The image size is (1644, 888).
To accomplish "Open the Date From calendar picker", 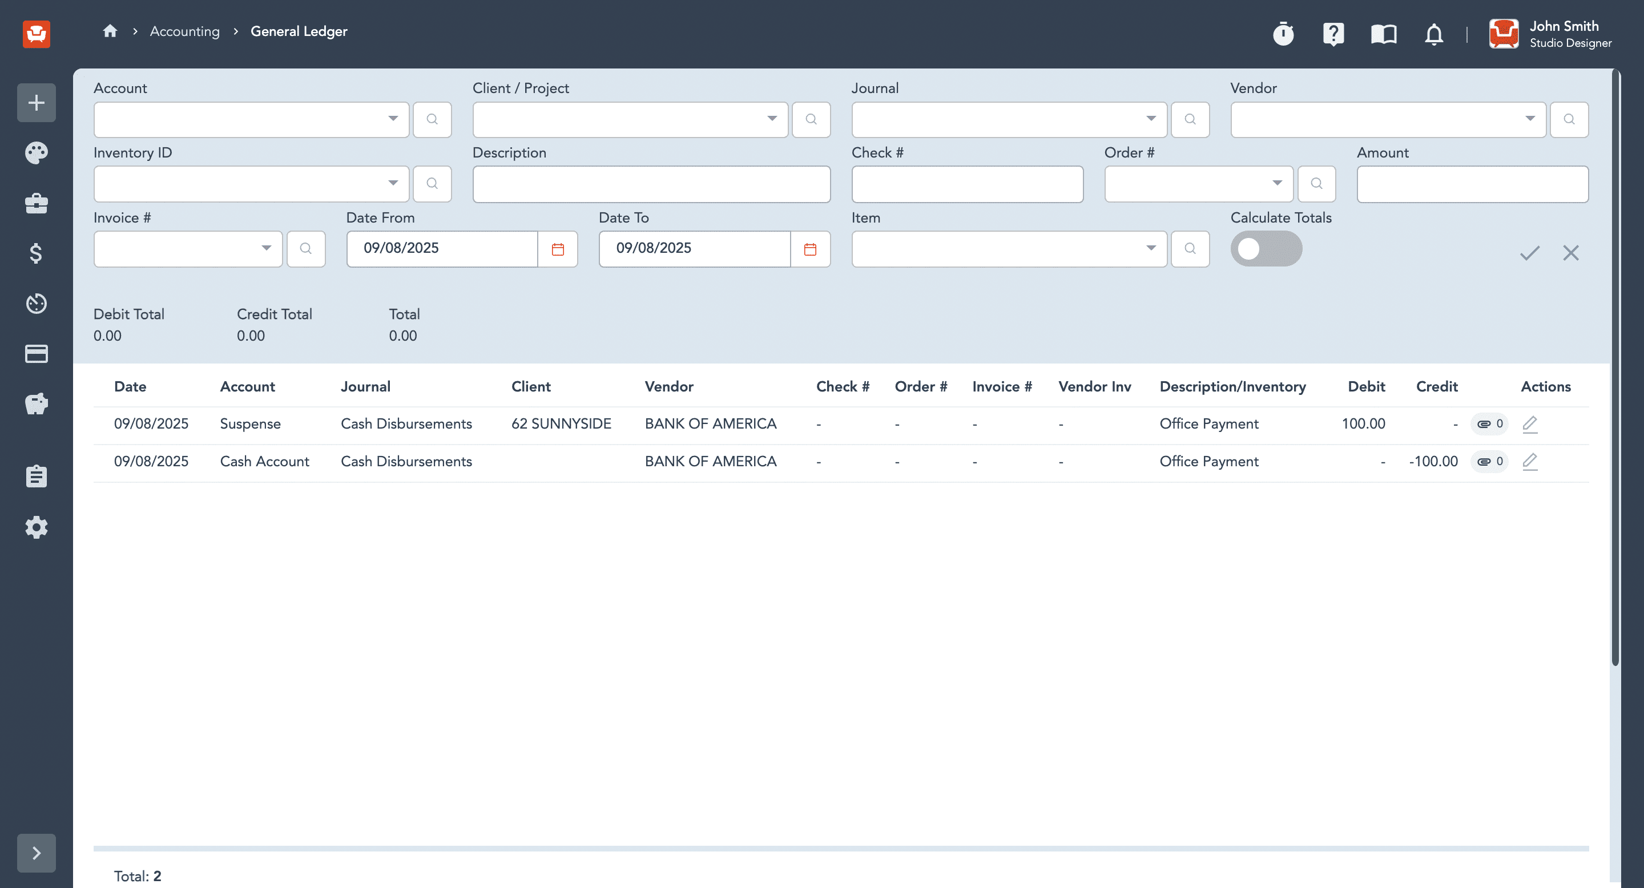I will 558,249.
